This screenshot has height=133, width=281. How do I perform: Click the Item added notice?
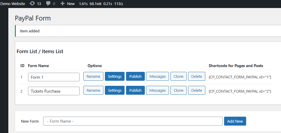click(148, 31)
